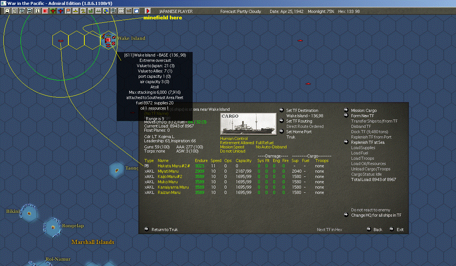Open ship Muko Maru
The height and width of the screenshot is (266, 456).
click(x=168, y=182)
